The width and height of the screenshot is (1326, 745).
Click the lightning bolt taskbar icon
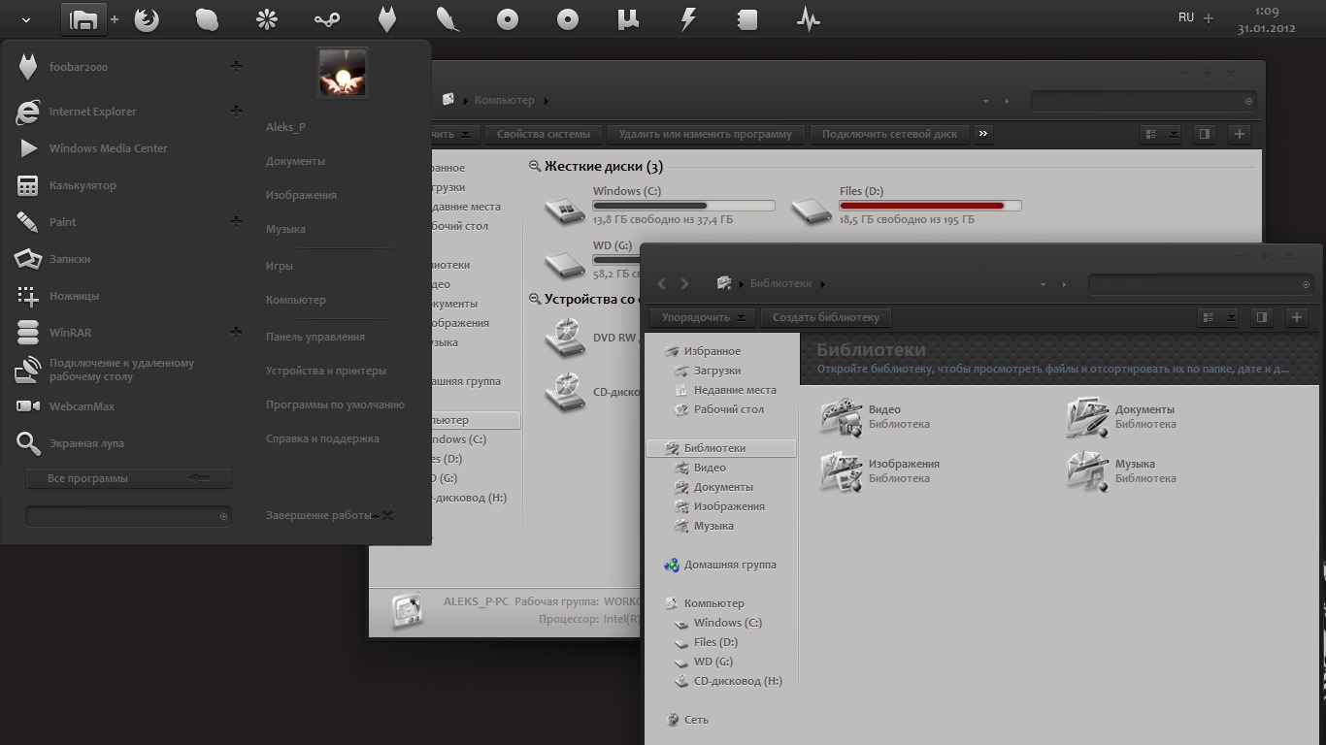coord(688,19)
